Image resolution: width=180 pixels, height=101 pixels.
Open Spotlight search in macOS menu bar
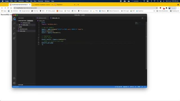[158, 1]
